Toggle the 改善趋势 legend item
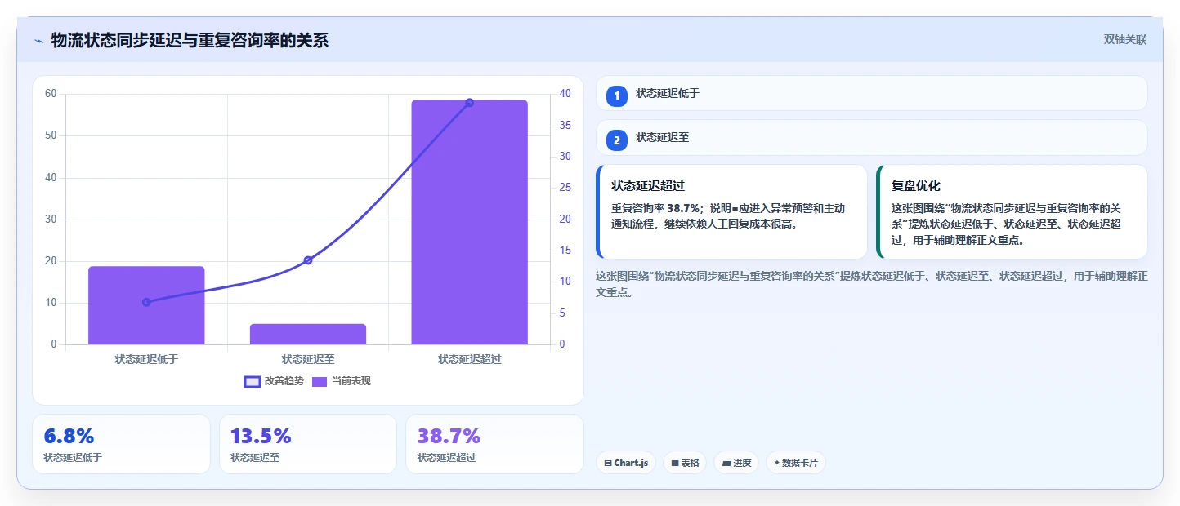This screenshot has width=1180, height=506. click(275, 381)
